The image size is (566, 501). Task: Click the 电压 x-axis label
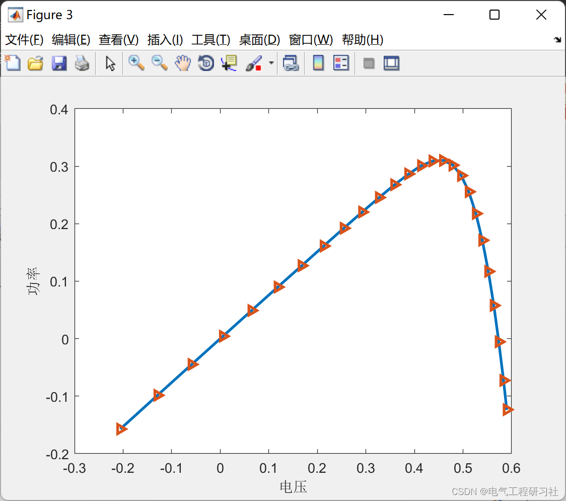(293, 487)
